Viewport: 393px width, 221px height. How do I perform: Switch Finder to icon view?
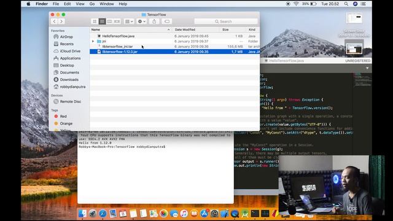[x=95, y=21]
